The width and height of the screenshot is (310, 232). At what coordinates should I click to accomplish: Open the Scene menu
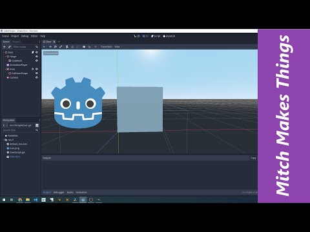5,36
